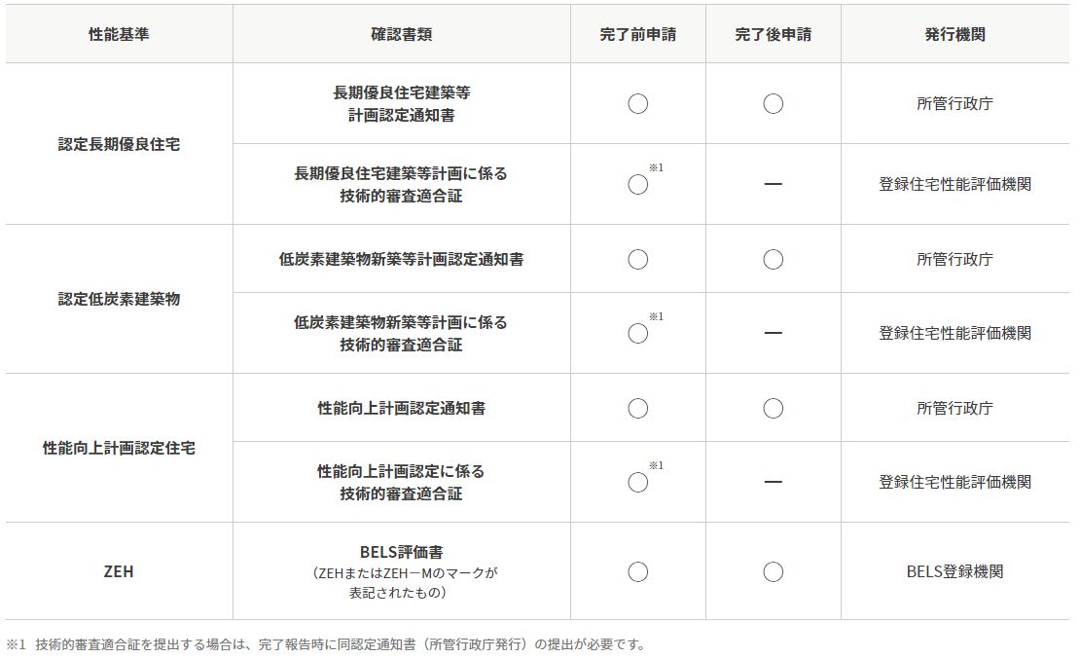Viewport: 1080px width, 658px height.
Task: Click the 認定低炭素建築物 row label
Action: click(x=119, y=299)
